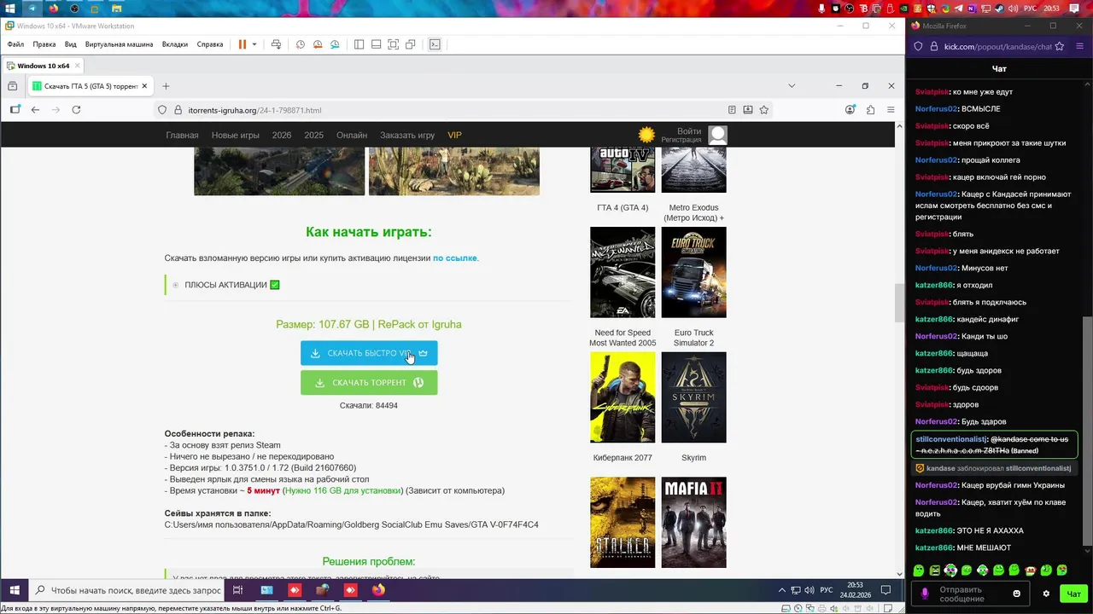This screenshot has height=614, width=1093.
Task: Open the guest Windows Start button
Action: click(15, 590)
